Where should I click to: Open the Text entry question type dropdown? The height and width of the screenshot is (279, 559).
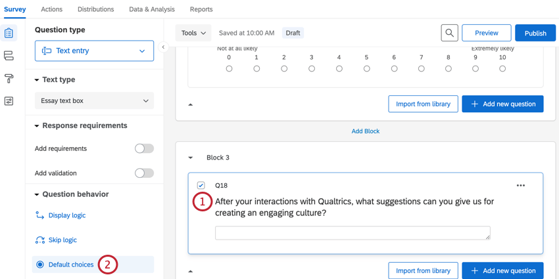click(x=94, y=51)
